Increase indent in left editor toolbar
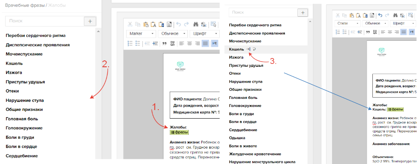Screen dimensions: 417x164 tap(155, 43)
